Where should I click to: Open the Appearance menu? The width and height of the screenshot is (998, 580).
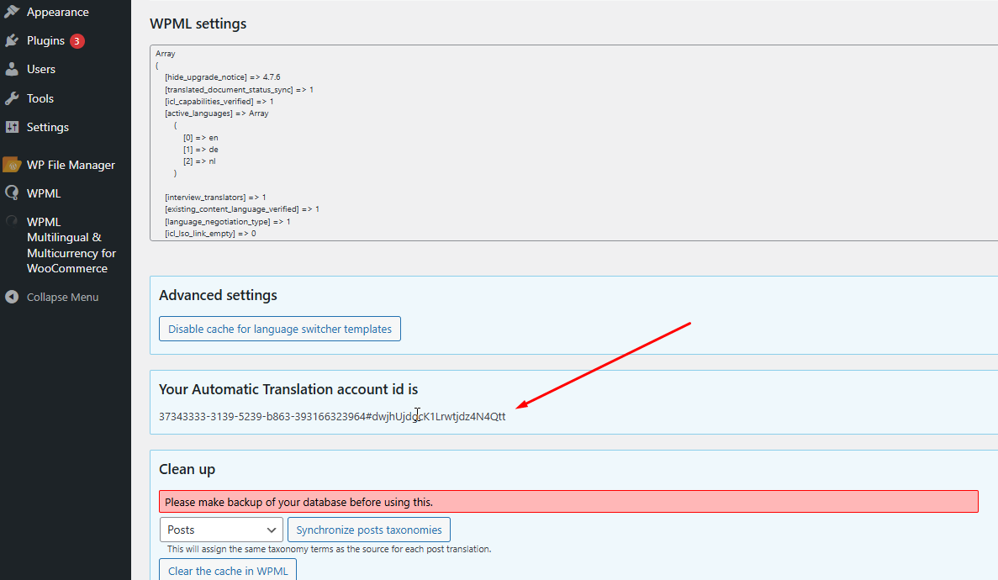(x=57, y=13)
